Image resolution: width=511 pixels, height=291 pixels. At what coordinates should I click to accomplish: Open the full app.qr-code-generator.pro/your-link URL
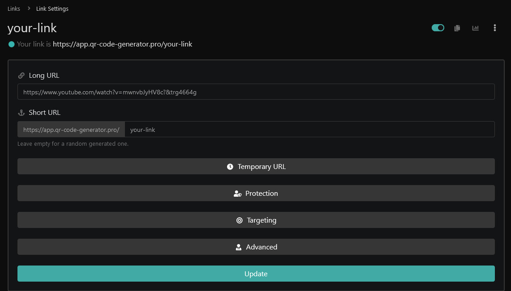click(122, 44)
